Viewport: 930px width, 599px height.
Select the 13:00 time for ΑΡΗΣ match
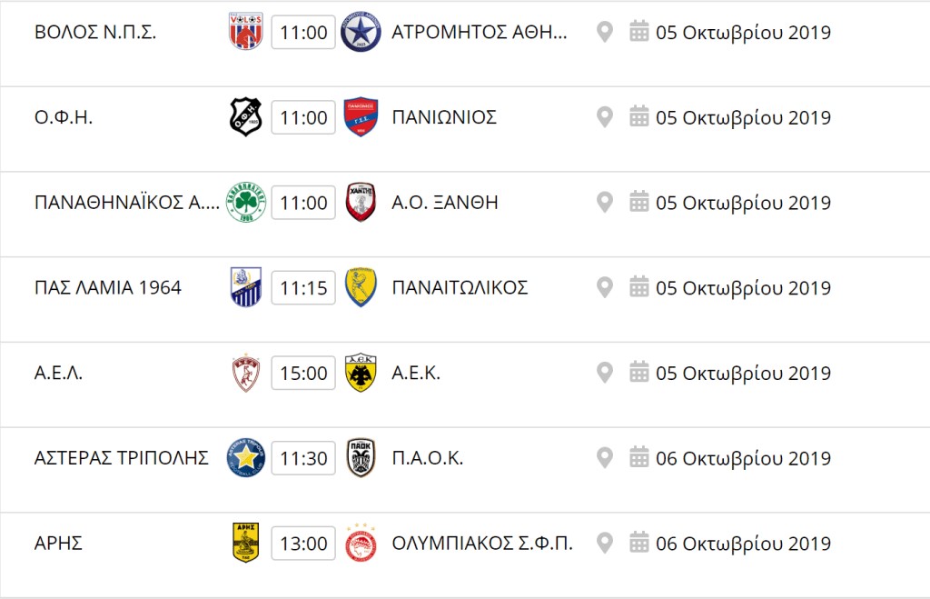click(303, 544)
